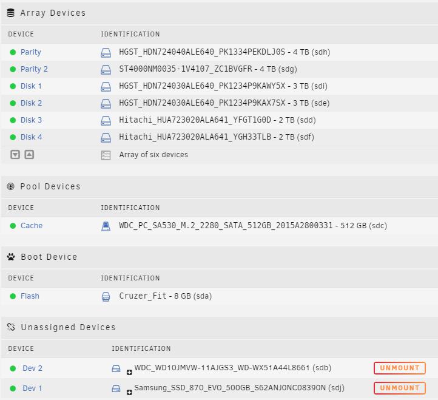Unmount the Samsung SSD Dev 1 drive
Image resolution: width=438 pixels, height=400 pixels.
coord(399,388)
